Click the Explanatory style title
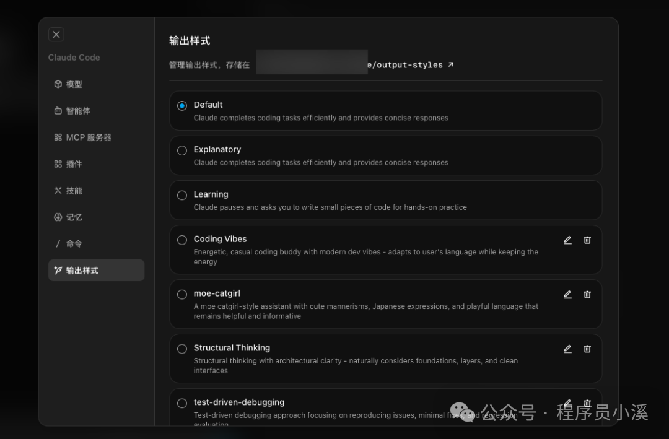Screen dimensions: 669x439 [217, 150]
